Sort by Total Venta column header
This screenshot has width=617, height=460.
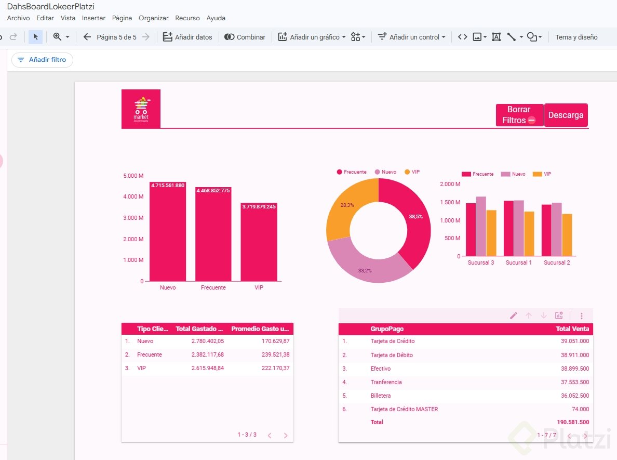tap(572, 329)
